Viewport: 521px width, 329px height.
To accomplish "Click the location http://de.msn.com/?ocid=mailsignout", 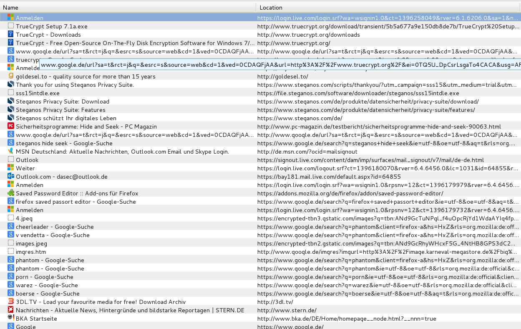I will [x=307, y=152].
